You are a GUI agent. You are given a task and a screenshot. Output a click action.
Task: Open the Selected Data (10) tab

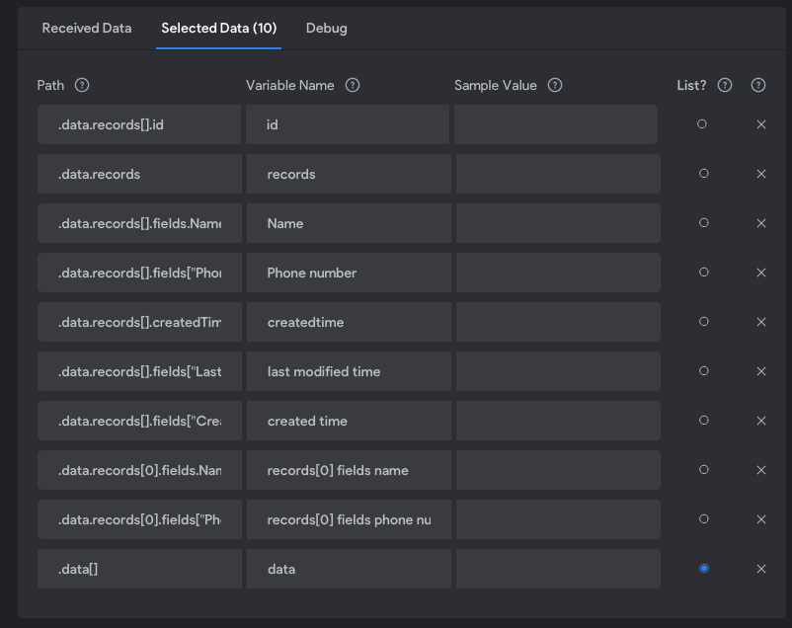(x=218, y=29)
